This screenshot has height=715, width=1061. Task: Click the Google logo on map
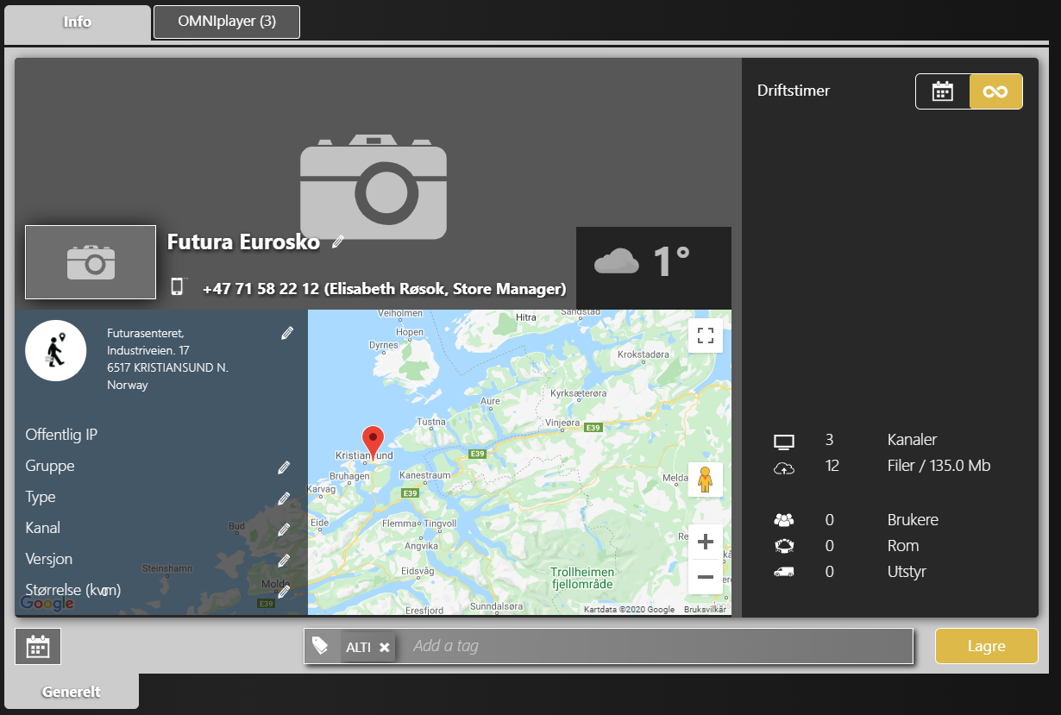(47, 604)
